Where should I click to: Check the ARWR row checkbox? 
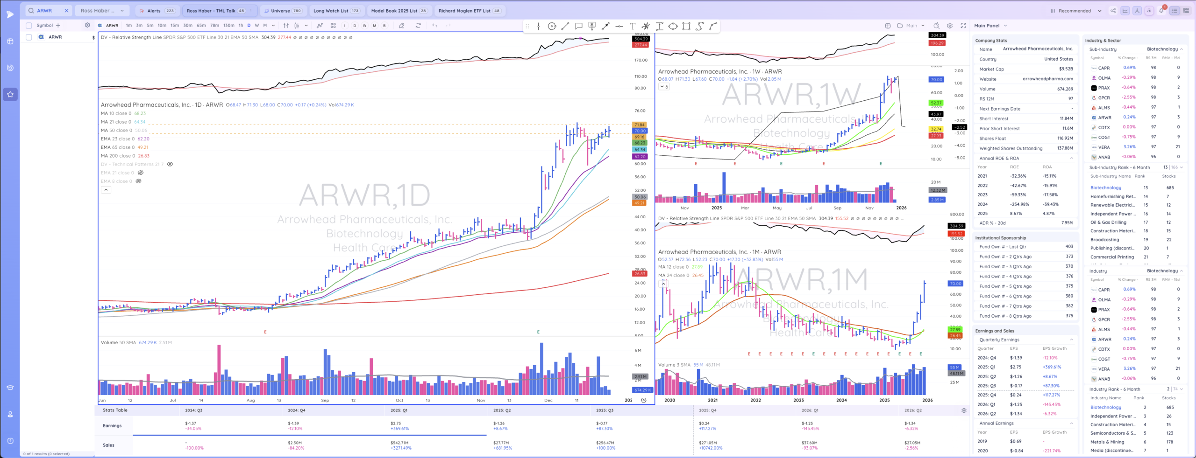pos(29,37)
